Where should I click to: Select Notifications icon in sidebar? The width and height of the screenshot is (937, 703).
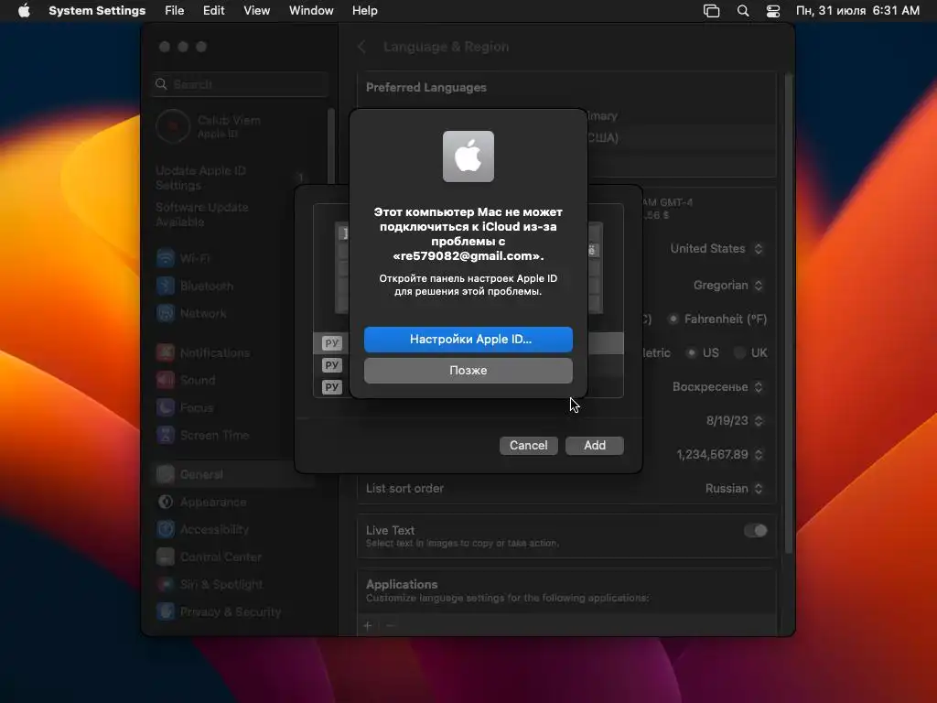166,352
